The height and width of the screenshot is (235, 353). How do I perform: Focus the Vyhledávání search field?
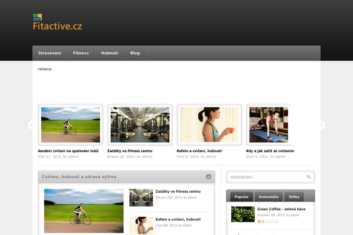[267, 177]
